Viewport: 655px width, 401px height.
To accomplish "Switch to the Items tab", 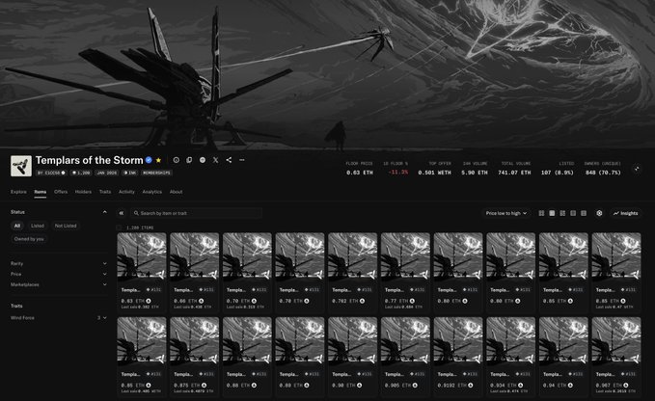I will click(41, 192).
